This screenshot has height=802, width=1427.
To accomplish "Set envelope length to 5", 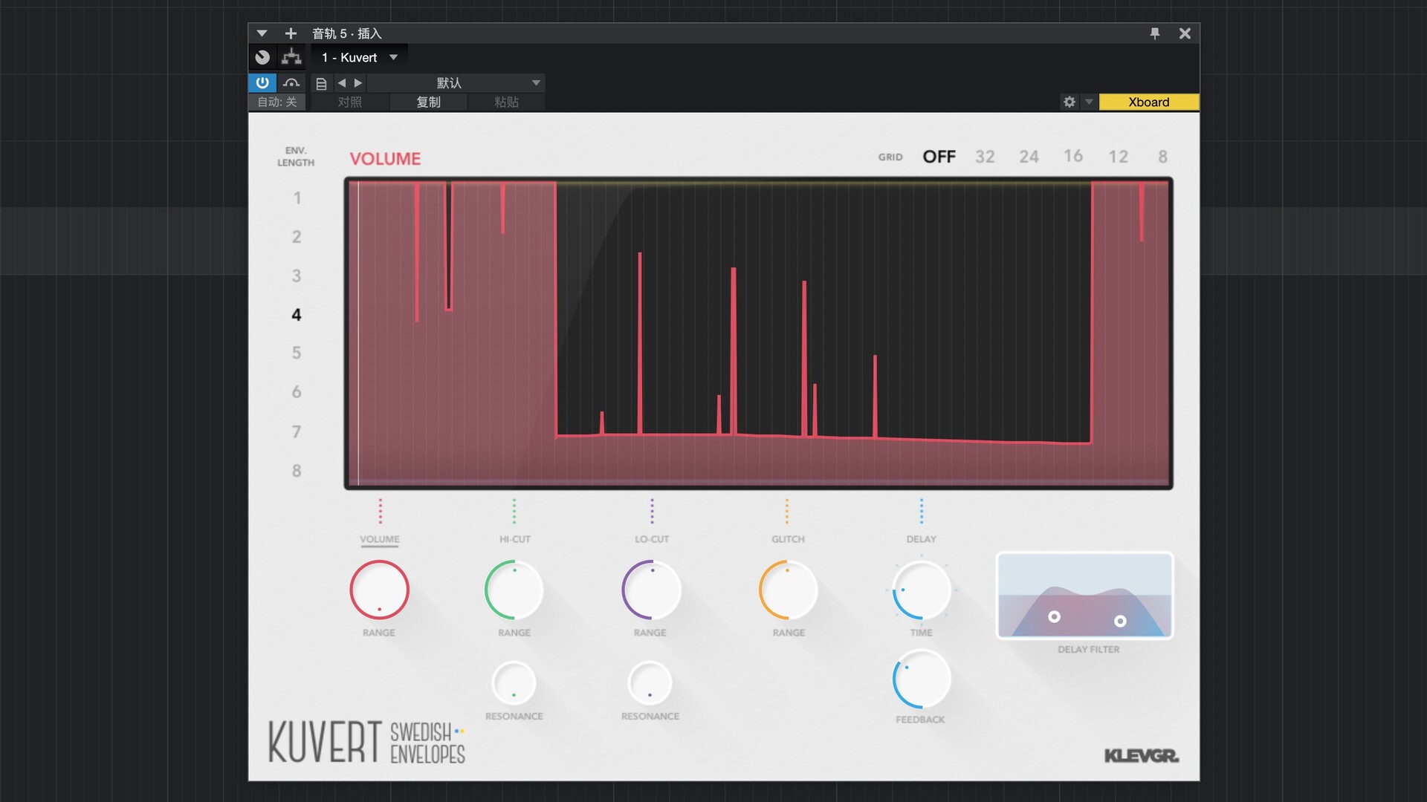I will (297, 353).
